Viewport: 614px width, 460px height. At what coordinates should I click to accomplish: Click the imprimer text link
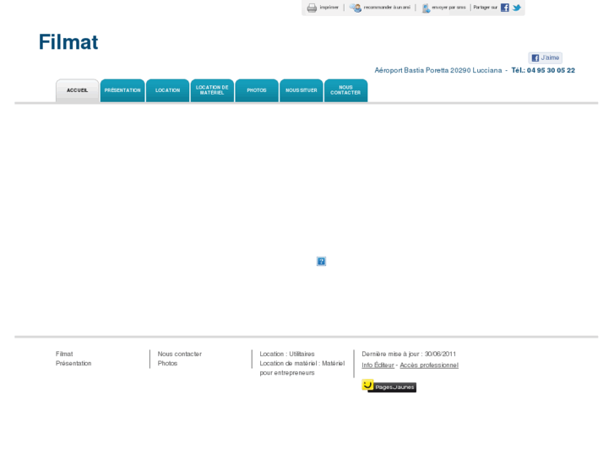tap(329, 8)
